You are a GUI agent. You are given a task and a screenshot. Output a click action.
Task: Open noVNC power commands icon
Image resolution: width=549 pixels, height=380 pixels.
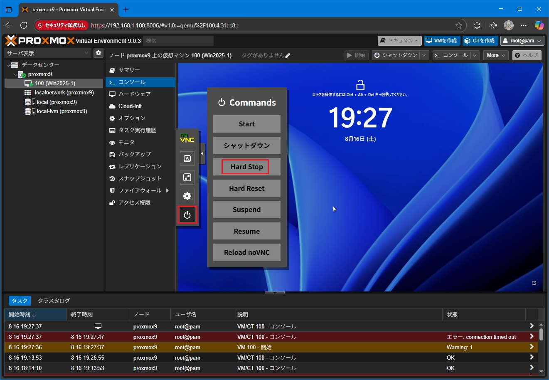click(x=187, y=215)
